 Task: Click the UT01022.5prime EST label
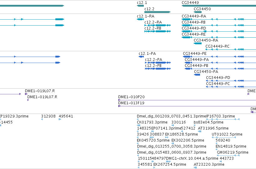click(x=227, y=135)
